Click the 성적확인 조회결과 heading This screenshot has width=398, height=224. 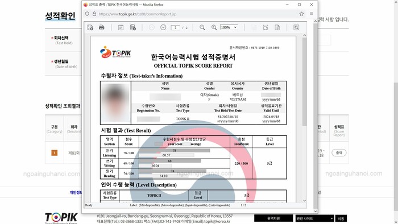(x=63, y=106)
